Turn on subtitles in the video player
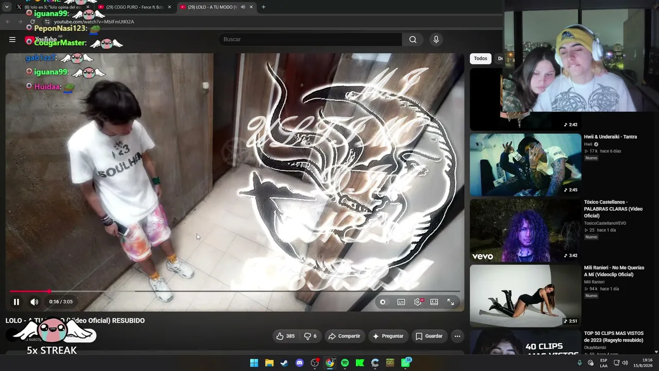Screen dimensions: 659x371 pos(401,302)
